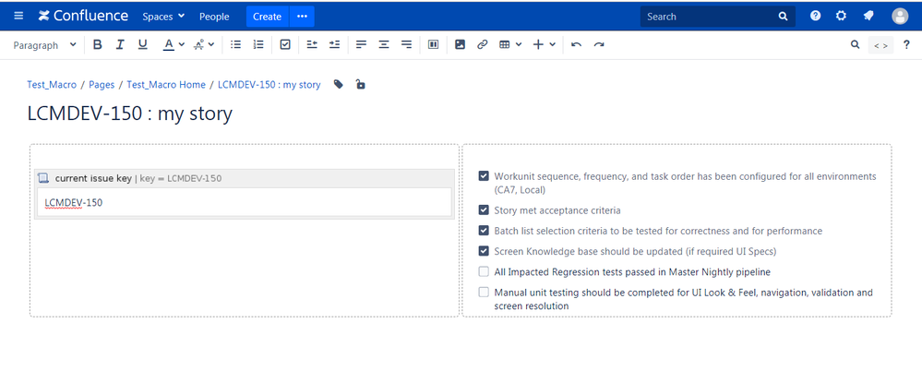Open the hamburger sidebar menu
922x371 pixels.
(x=18, y=16)
